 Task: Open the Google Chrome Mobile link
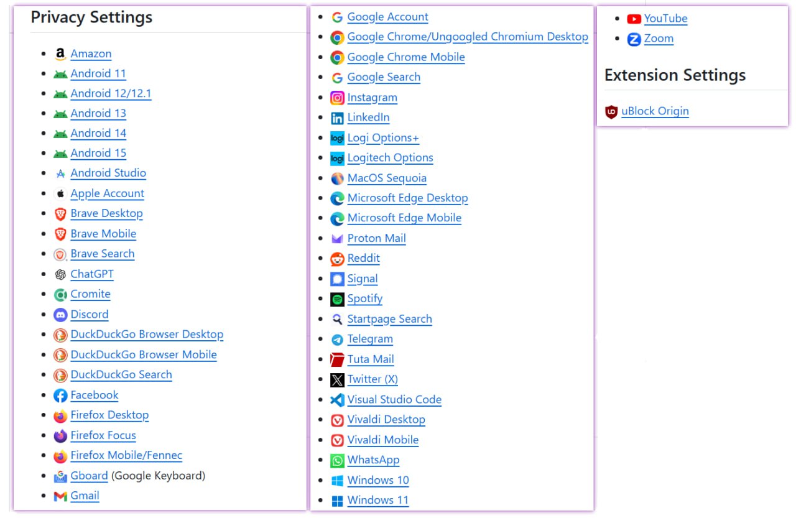click(406, 57)
